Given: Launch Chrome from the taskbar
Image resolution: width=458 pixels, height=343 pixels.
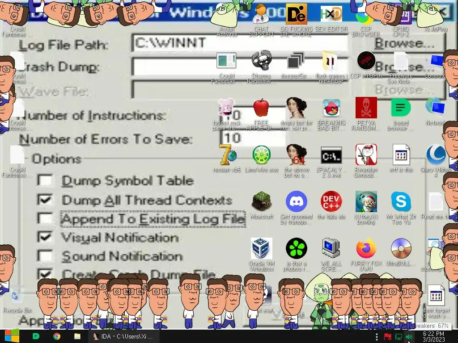Looking at the screenshot, I should 57,336.
